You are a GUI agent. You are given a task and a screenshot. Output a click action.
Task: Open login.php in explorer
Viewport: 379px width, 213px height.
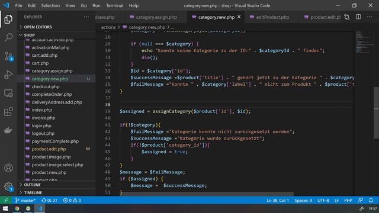click(41, 125)
